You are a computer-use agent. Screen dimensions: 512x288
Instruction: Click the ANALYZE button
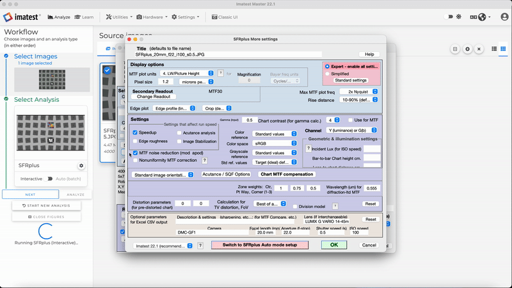(76, 195)
